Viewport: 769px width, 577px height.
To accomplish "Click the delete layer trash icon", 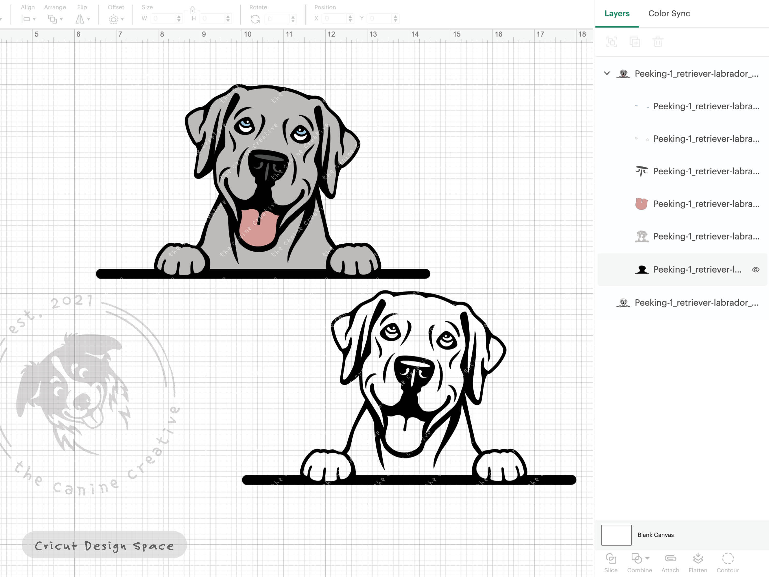I will (x=658, y=42).
